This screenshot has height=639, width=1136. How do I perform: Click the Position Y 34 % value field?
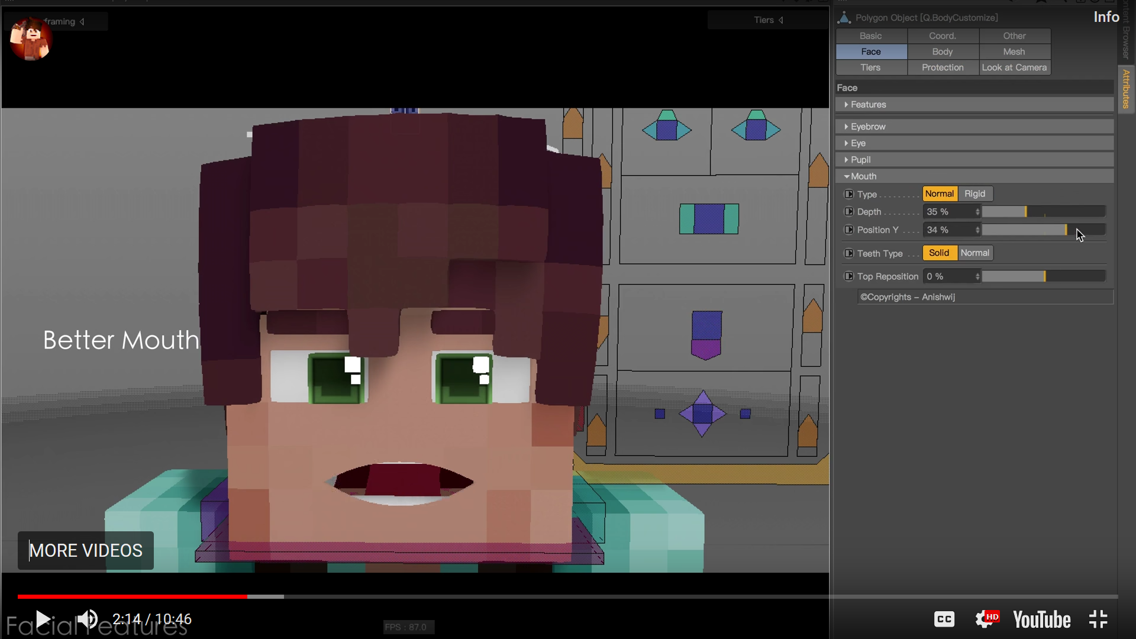948,230
